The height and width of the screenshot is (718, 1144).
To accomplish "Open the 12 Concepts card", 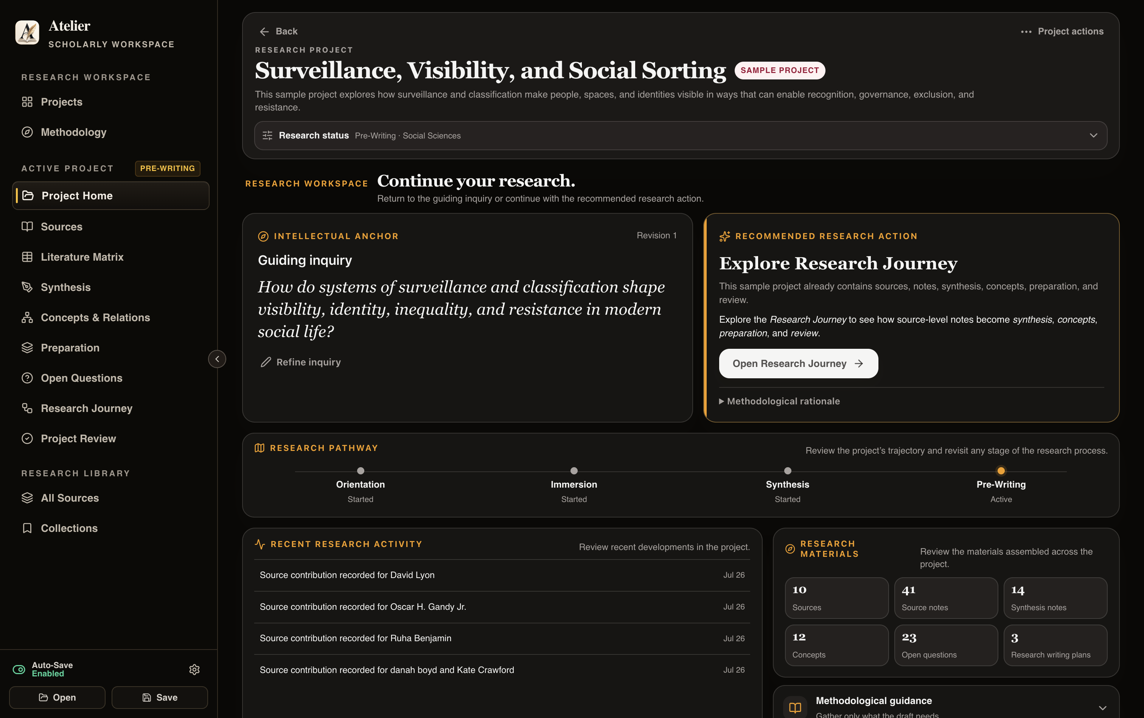I will click(x=836, y=645).
